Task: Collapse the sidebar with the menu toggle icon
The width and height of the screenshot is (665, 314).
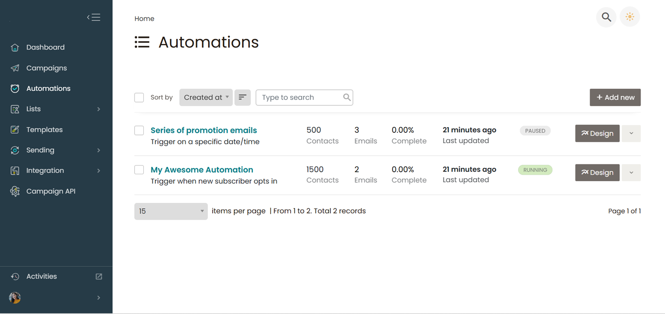Action: coord(94,17)
